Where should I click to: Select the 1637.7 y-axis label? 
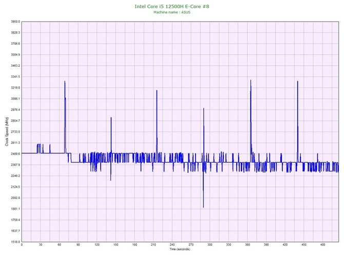[x=15, y=231]
